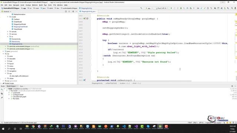Open the Git history clock icon

click(x=208, y=8)
